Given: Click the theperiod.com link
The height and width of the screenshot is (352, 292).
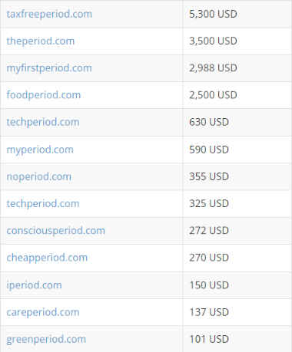Looking at the screenshot, I should pos(41,41).
